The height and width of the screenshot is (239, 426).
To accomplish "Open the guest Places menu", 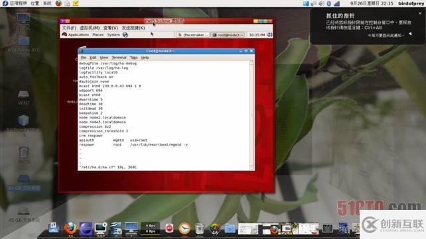I will click(x=98, y=34).
